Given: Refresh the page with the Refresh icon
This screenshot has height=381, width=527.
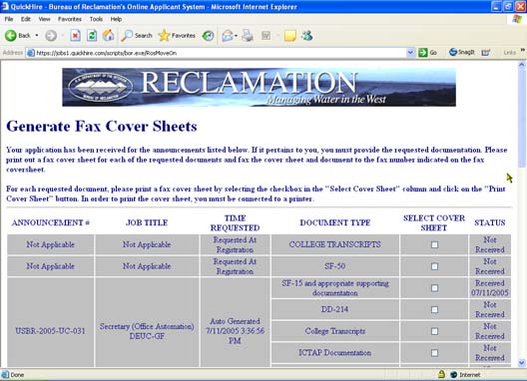Looking at the screenshot, I should coord(92,35).
